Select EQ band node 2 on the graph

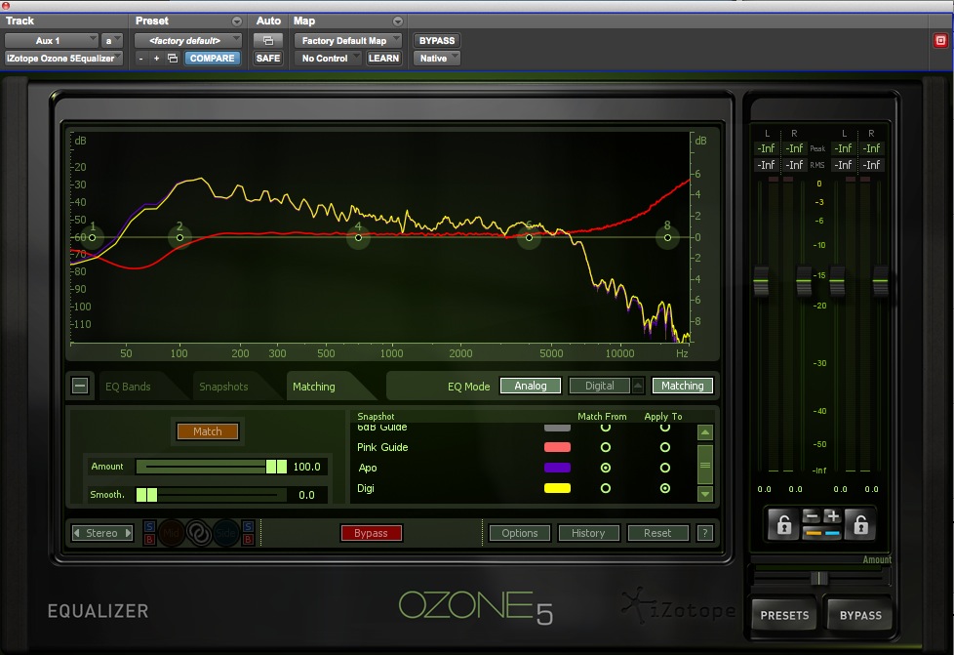pos(179,237)
